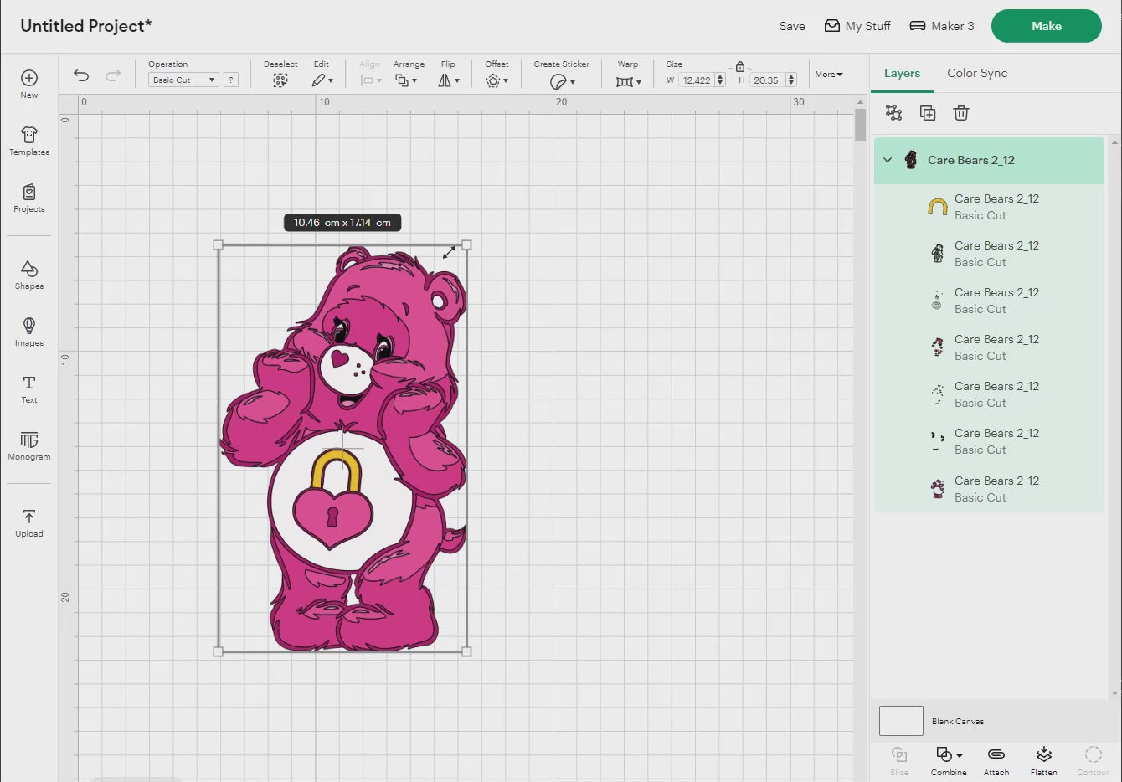Click the Operation help question mark
The width and height of the screenshot is (1122, 782).
point(231,80)
